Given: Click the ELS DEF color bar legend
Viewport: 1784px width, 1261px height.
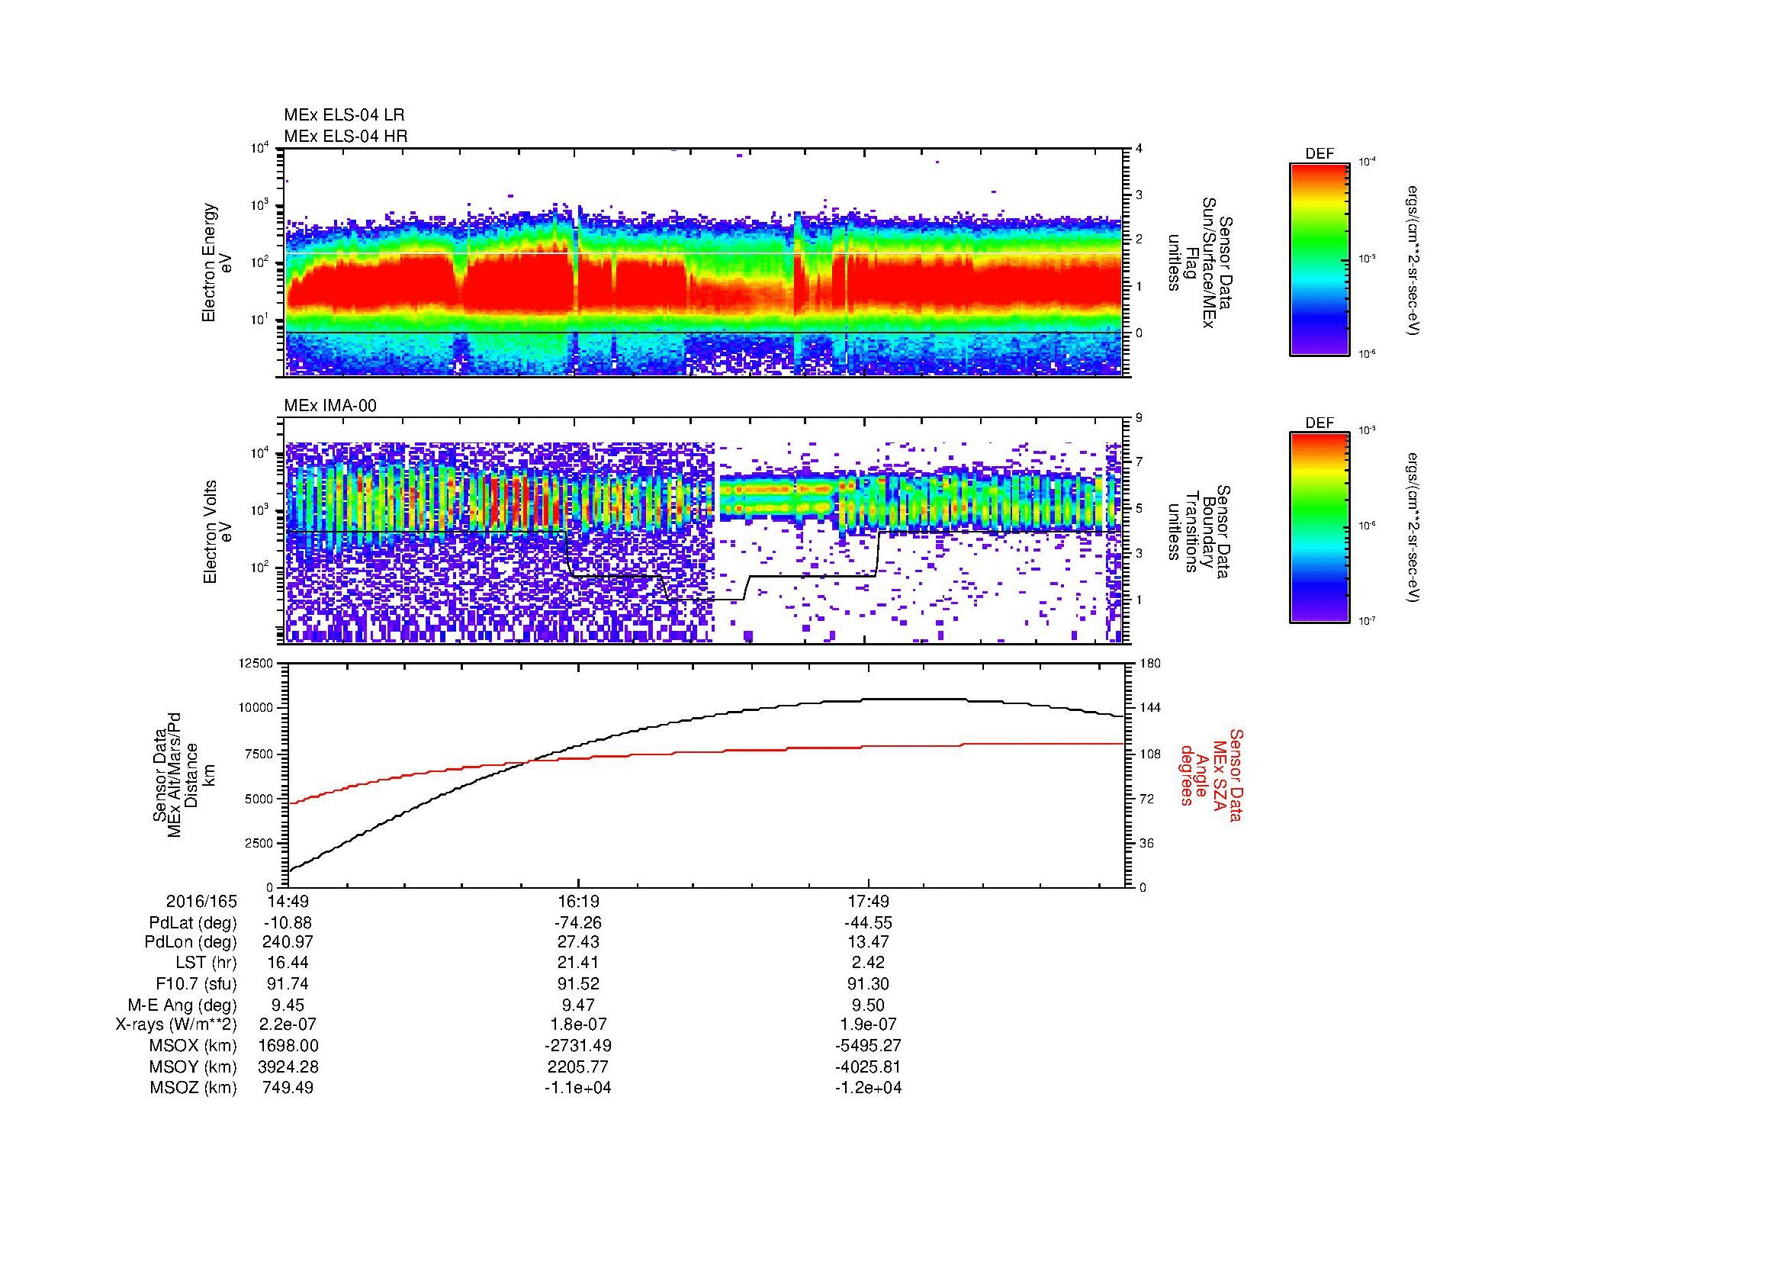Looking at the screenshot, I should pyautogui.click(x=1319, y=259).
